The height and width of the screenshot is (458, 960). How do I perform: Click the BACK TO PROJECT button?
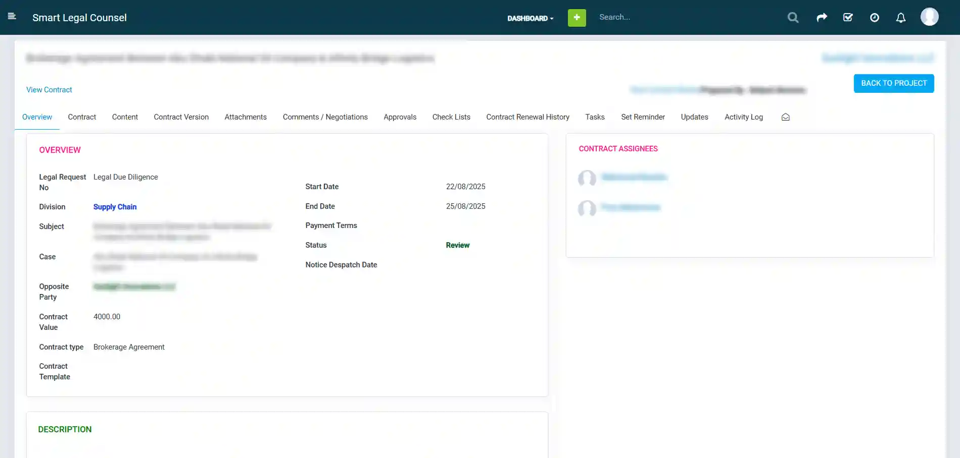(x=893, y=83)
